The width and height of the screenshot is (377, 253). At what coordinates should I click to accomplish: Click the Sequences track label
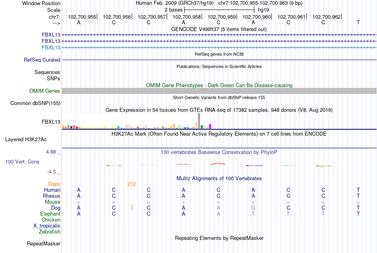coord(47,72)
